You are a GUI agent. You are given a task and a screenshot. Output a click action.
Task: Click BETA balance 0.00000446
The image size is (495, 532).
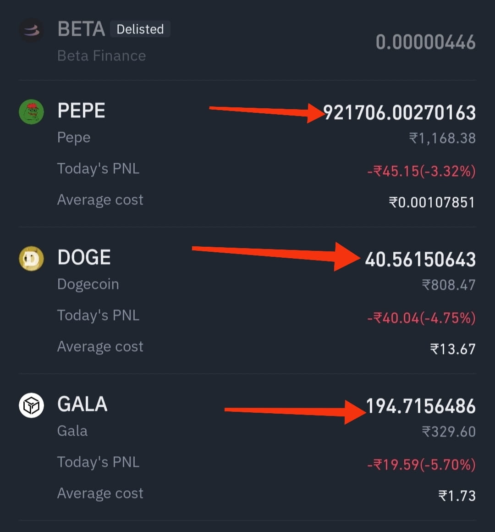point(426,42)
